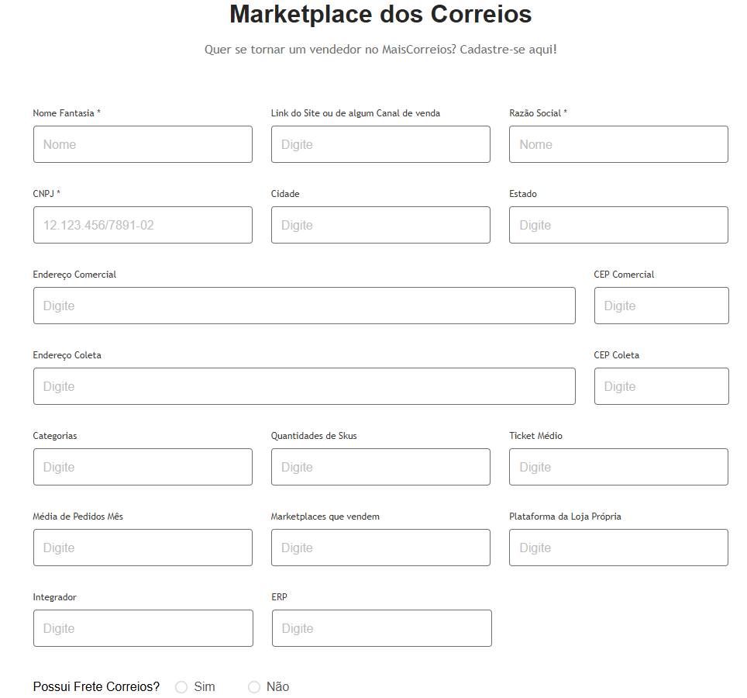Screen dimensions: 747x698
Task: Focus the Média de Pedidos Mês field
Action: click(x=143, y=548)
